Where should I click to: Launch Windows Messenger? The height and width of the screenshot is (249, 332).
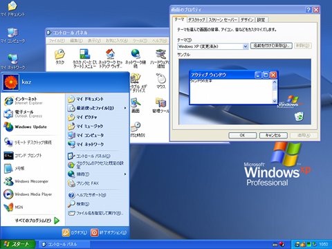(x=26, y=181)
